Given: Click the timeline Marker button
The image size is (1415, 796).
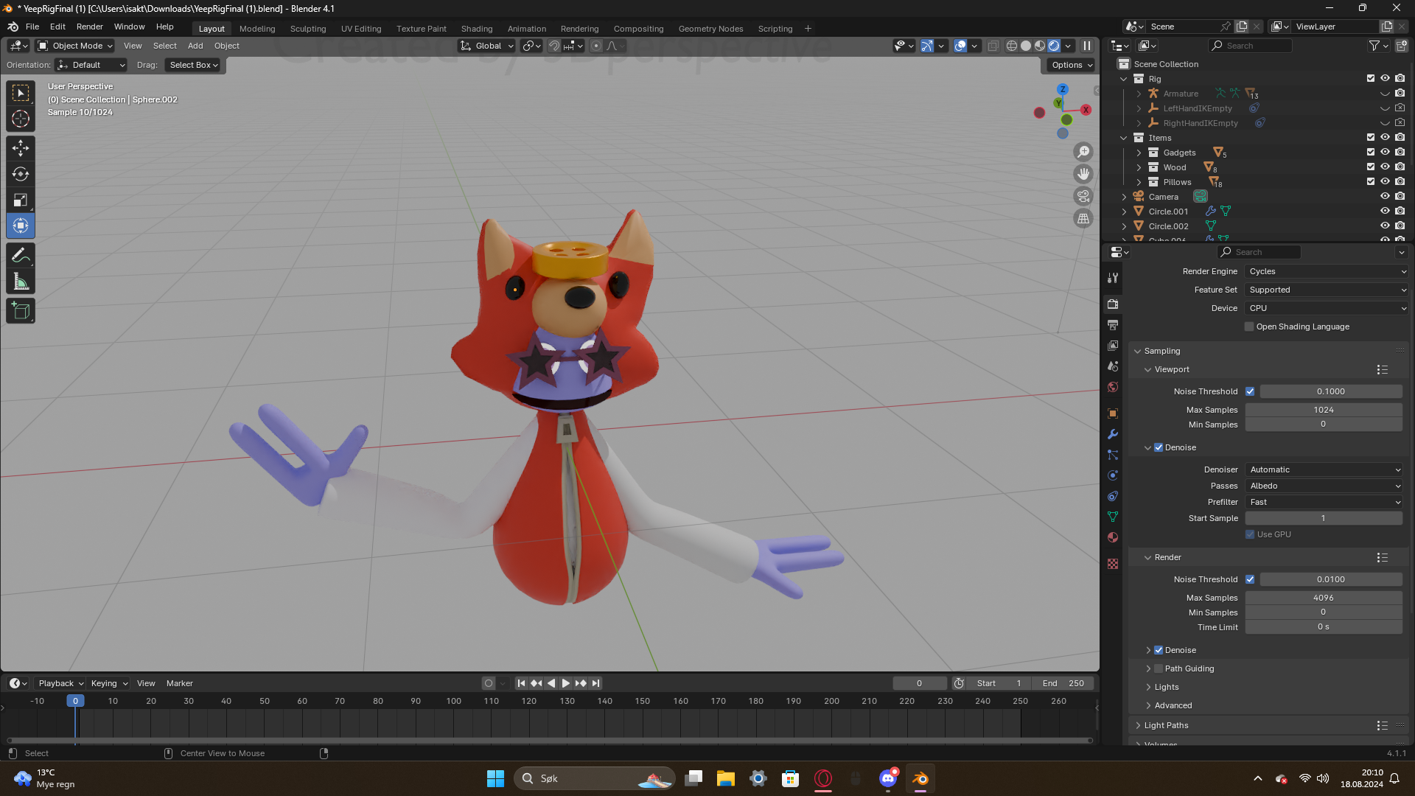Looking at the screenshot, I should point(180,683).
